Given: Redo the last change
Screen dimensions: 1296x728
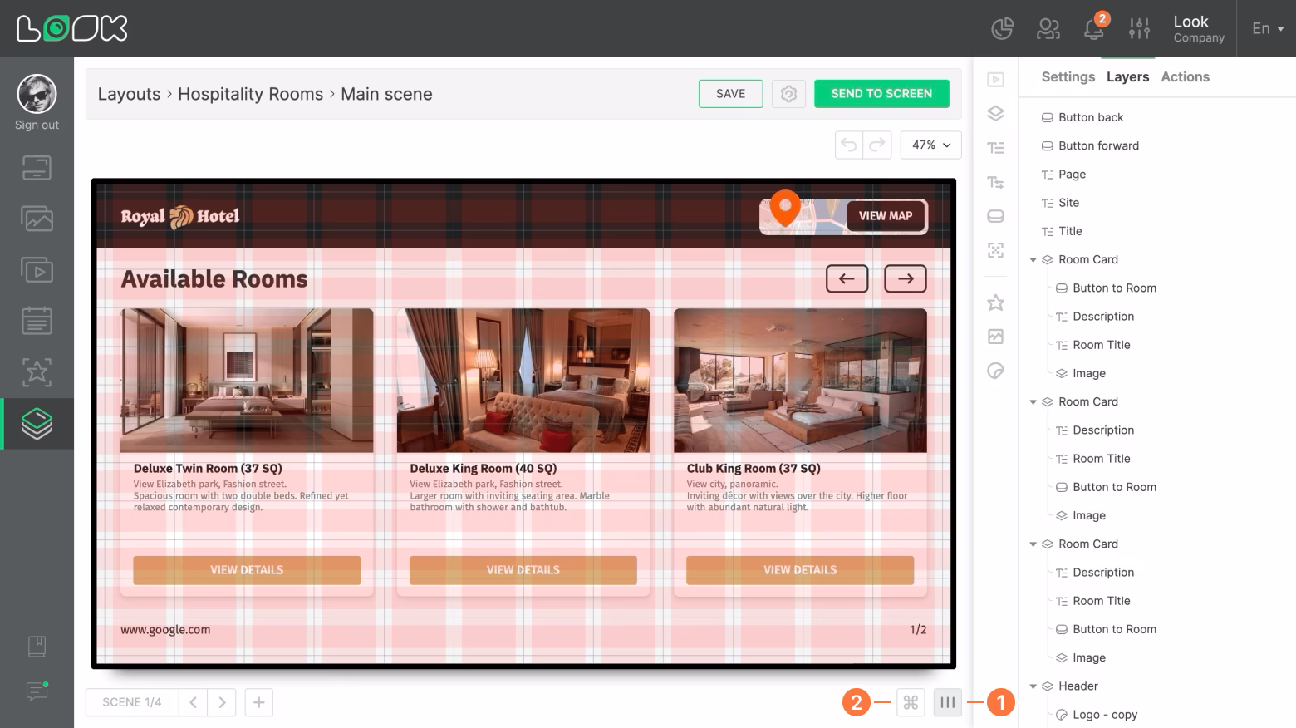Looking at the screenshot, I should [877, 145].
